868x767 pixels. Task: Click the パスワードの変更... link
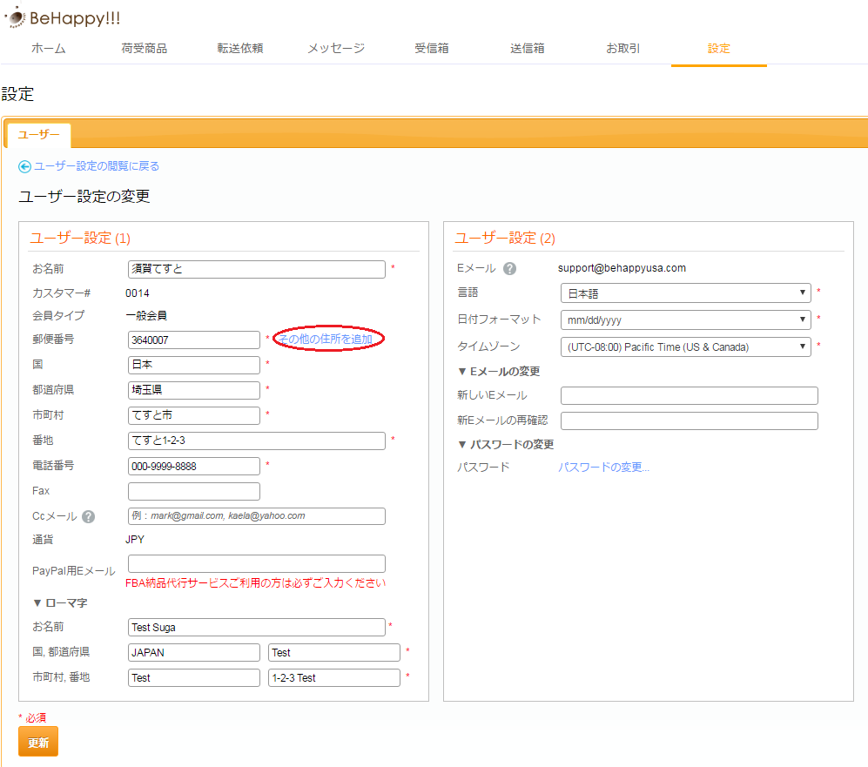point(603,468)
